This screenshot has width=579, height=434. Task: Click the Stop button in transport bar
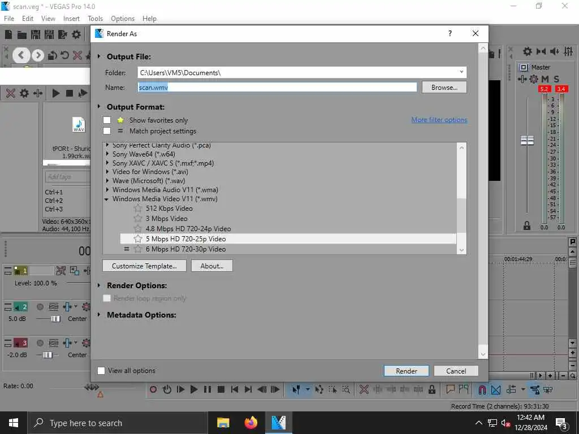point(221,389)
